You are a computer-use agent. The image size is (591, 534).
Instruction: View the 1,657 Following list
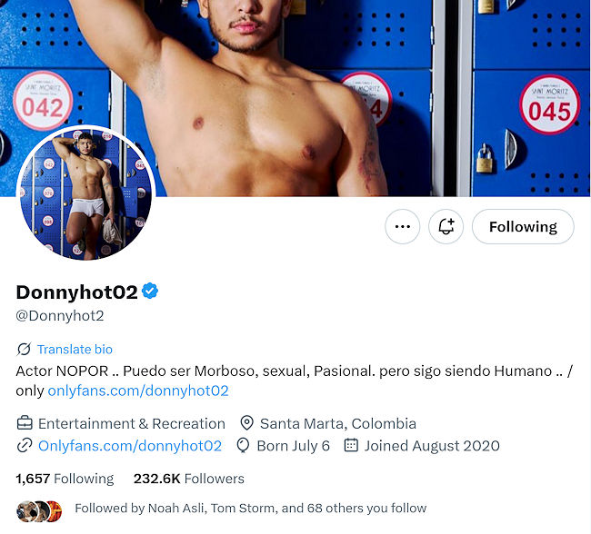click(x=65, y=479)
